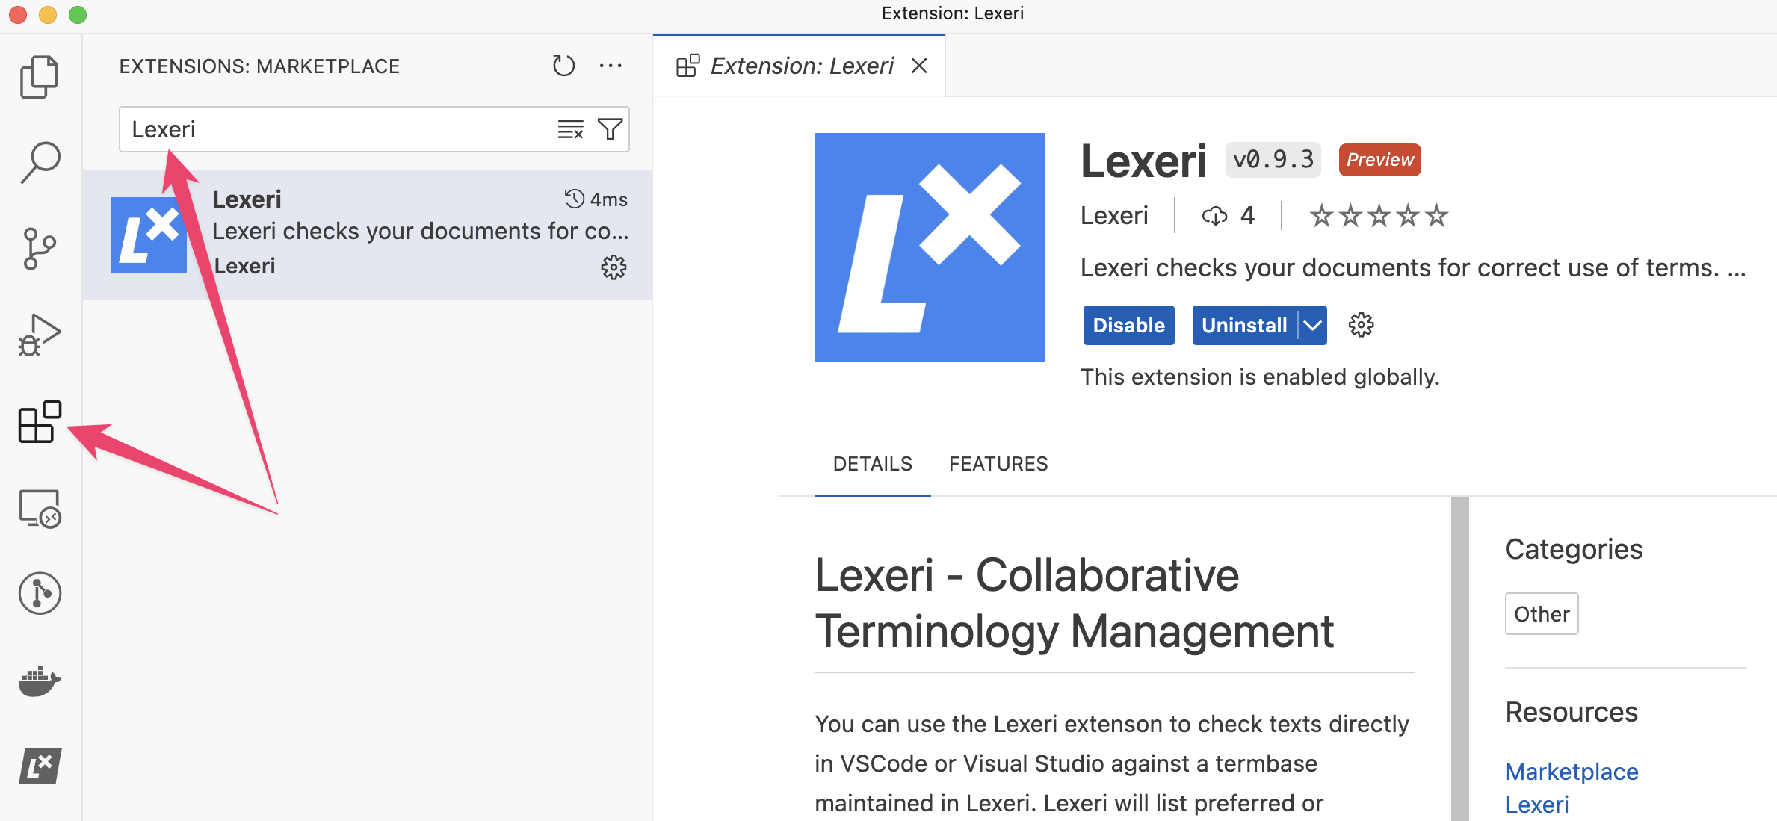The width and height of the screenshot is (1777, 821).
Task: Open the Views and More Actions menu
Action: point(611,66)
